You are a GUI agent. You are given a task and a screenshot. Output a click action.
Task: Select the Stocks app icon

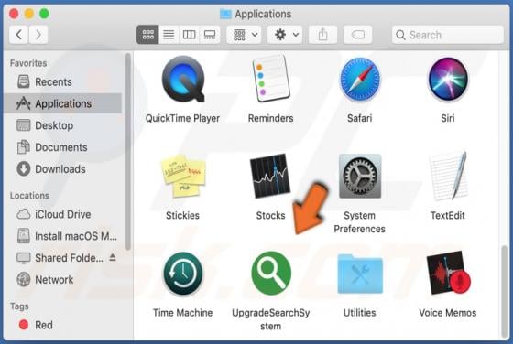point(270,176)
